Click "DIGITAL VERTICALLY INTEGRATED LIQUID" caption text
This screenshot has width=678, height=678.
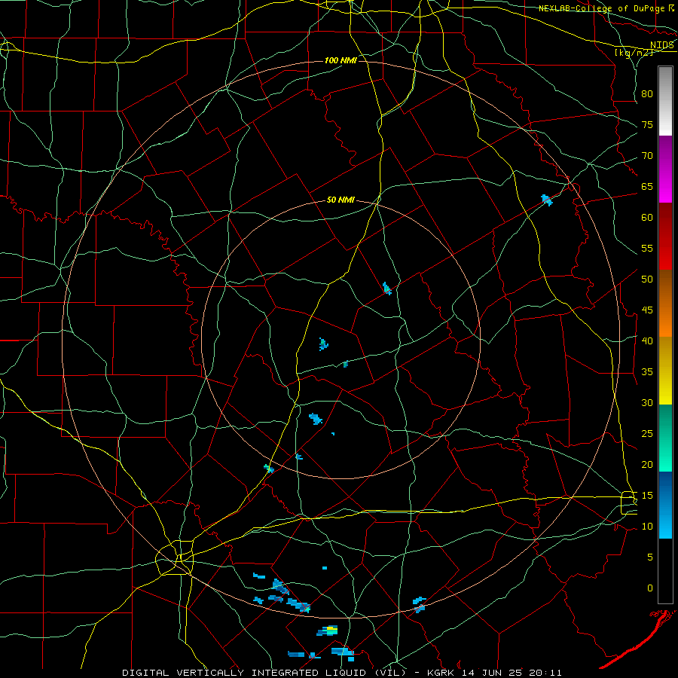pyautogui.click(x=245, y=673)
